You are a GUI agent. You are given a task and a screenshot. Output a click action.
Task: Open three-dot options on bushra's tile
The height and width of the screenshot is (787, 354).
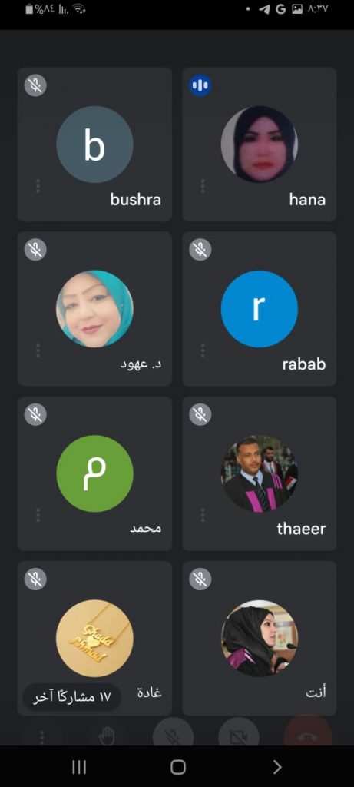38,186
